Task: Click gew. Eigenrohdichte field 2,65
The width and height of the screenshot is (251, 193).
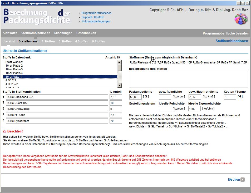Action: pos(195,97)
